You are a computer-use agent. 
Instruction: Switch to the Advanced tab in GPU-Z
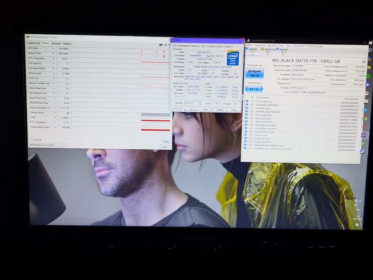click(x=56, y=43)
